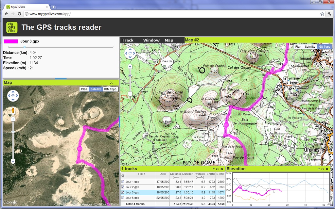
Task: Pan the satellite map up
Action: [x=13, y=92]
